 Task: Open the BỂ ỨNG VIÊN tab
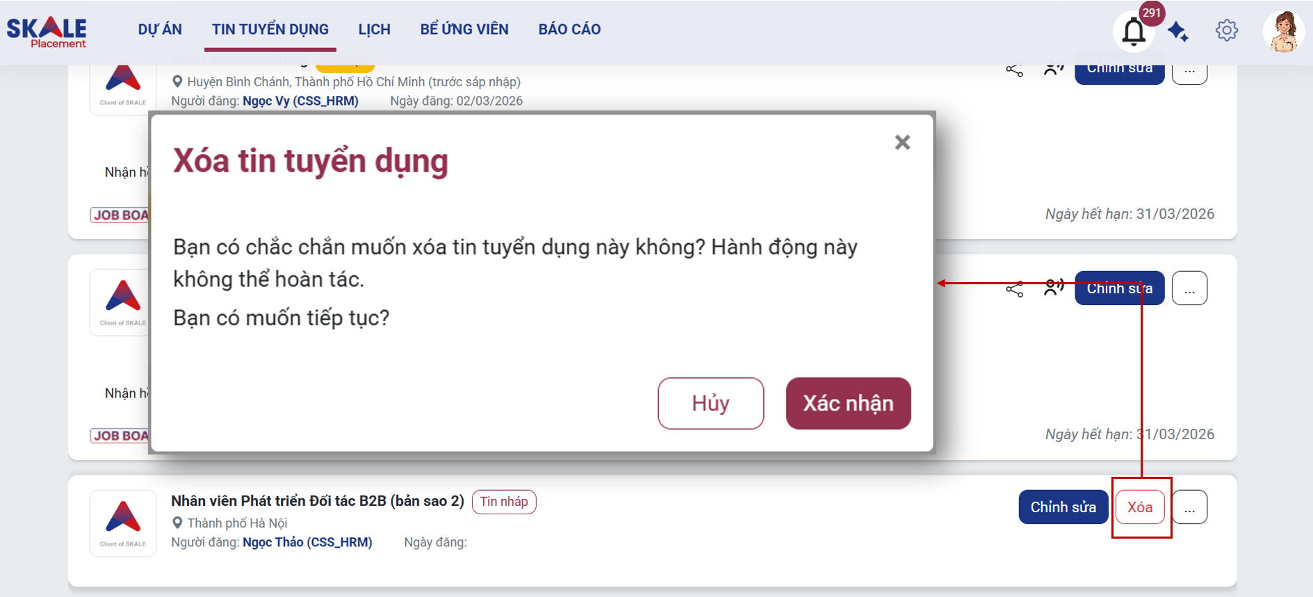tap(464, 29)
